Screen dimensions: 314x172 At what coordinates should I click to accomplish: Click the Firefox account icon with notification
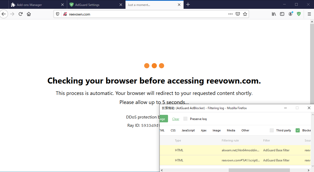click(290, 14)
